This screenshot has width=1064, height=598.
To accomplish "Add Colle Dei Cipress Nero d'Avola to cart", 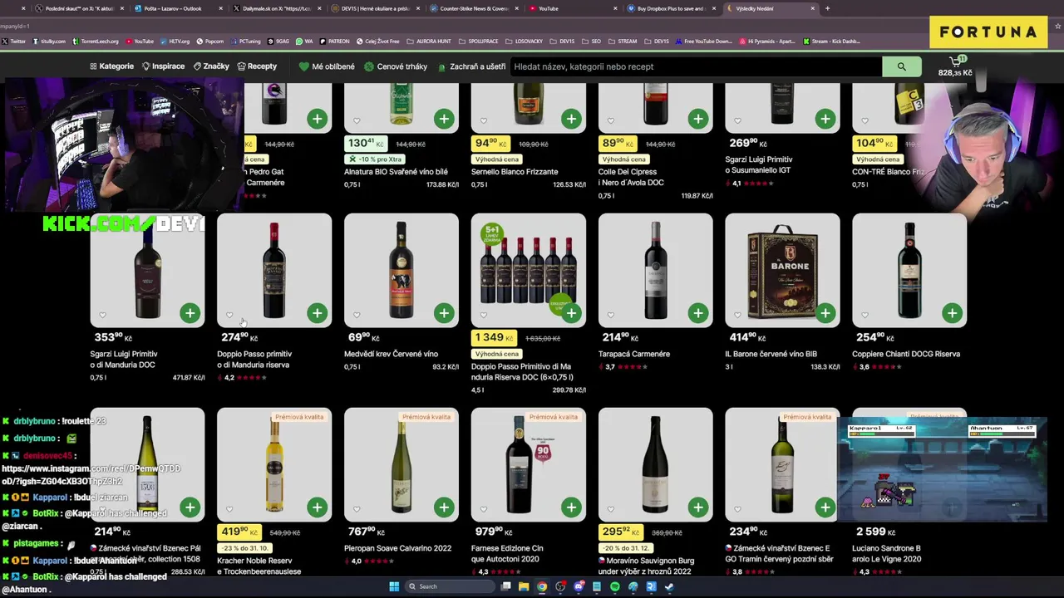I will pyautogui.click(x=698, y=119).
